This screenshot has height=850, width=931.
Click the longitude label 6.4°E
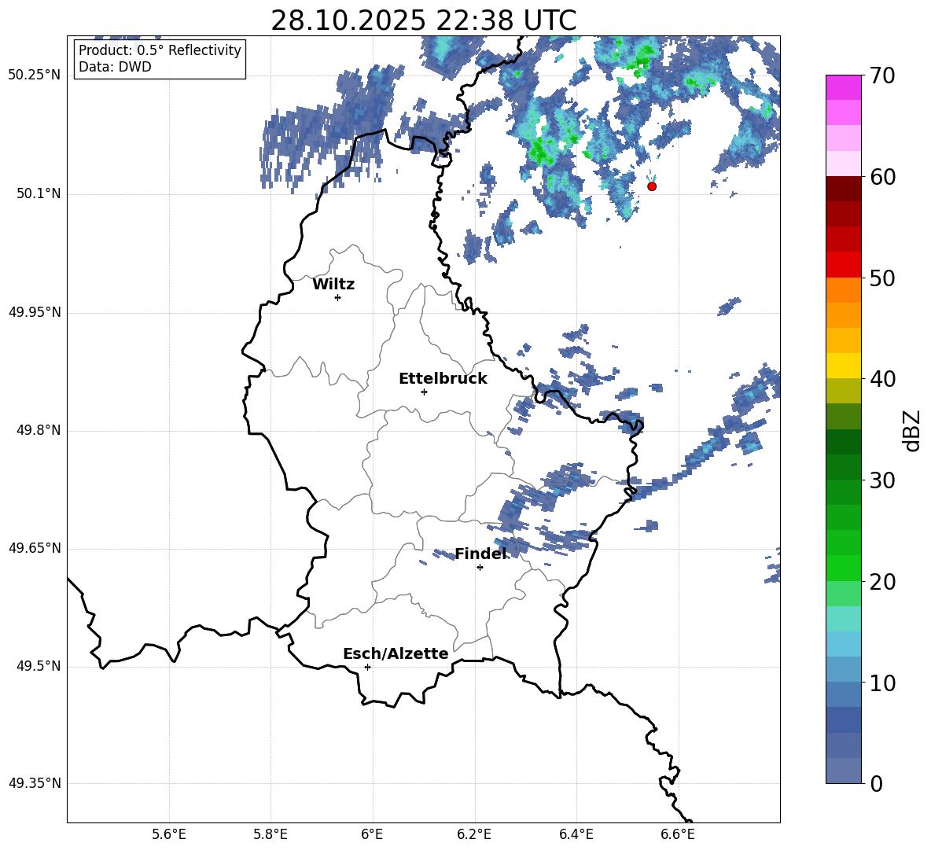576,834
